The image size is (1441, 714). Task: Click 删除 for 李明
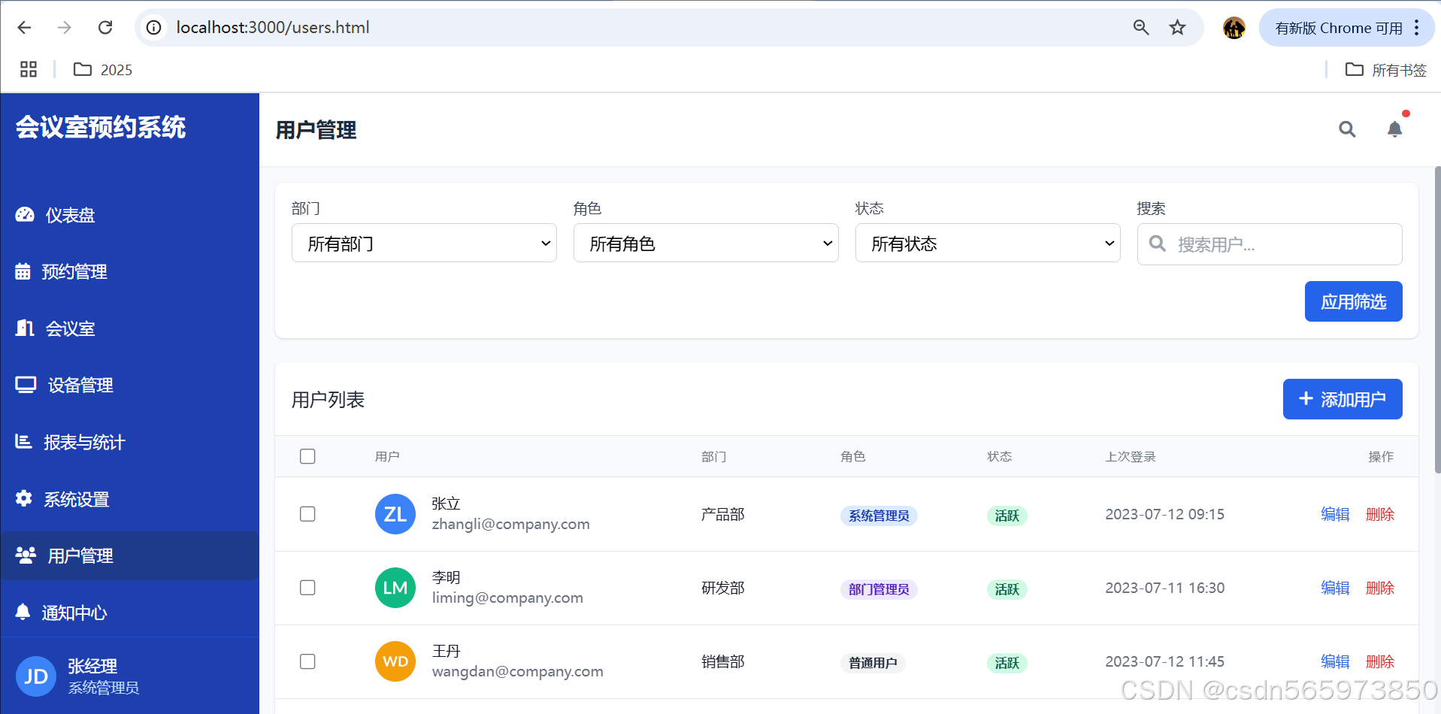[1380, 588]
